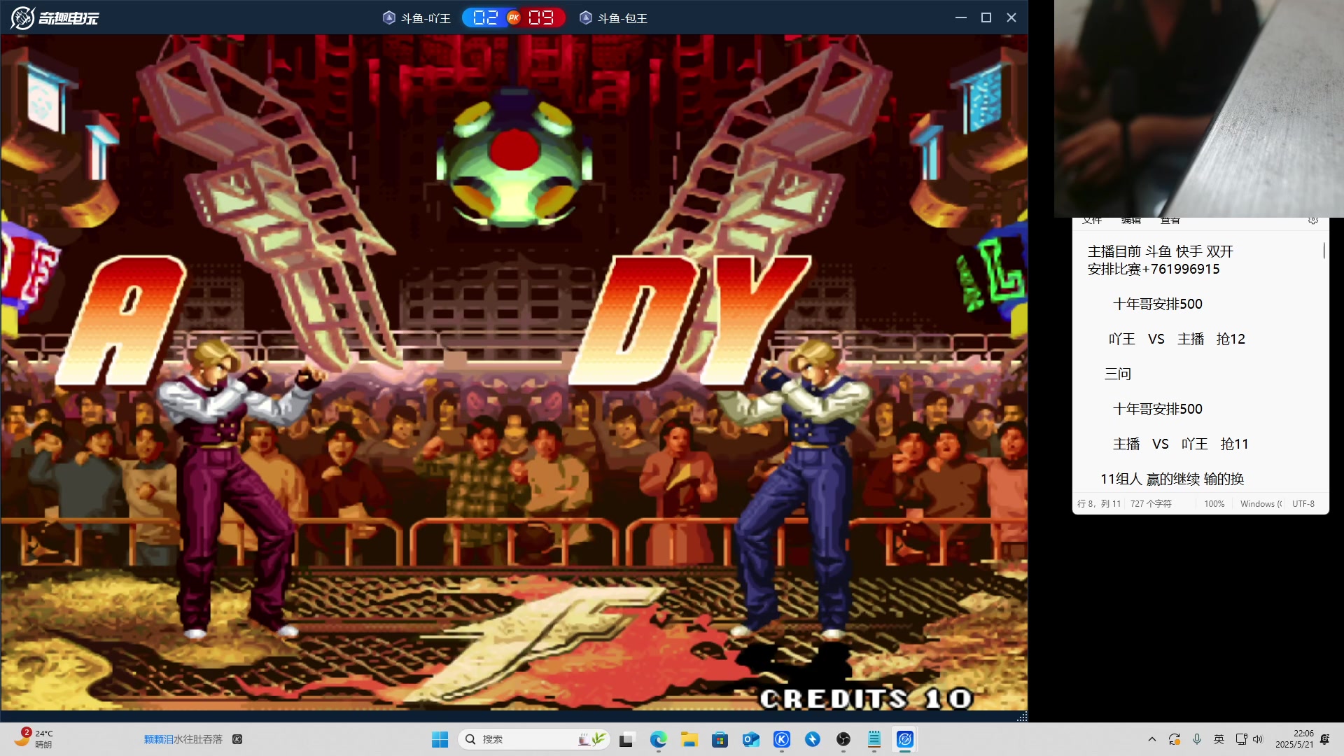
Task: Click the lyrics text 颗颗泪水往肚吞落 on taskbar
Action: point(183,739)
